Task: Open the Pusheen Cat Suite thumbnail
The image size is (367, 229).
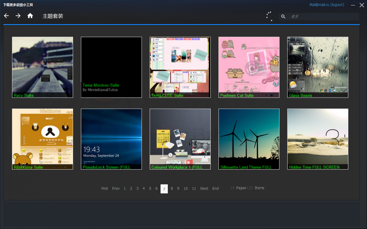Action: tap(249, 67)
